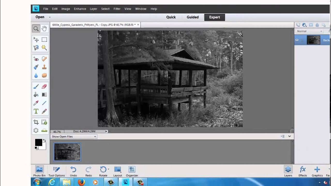Image resolution: width=331 pixels, height=186 pixels.
Task: Swap foreground and background colors
Action: [x=44, y=140]
